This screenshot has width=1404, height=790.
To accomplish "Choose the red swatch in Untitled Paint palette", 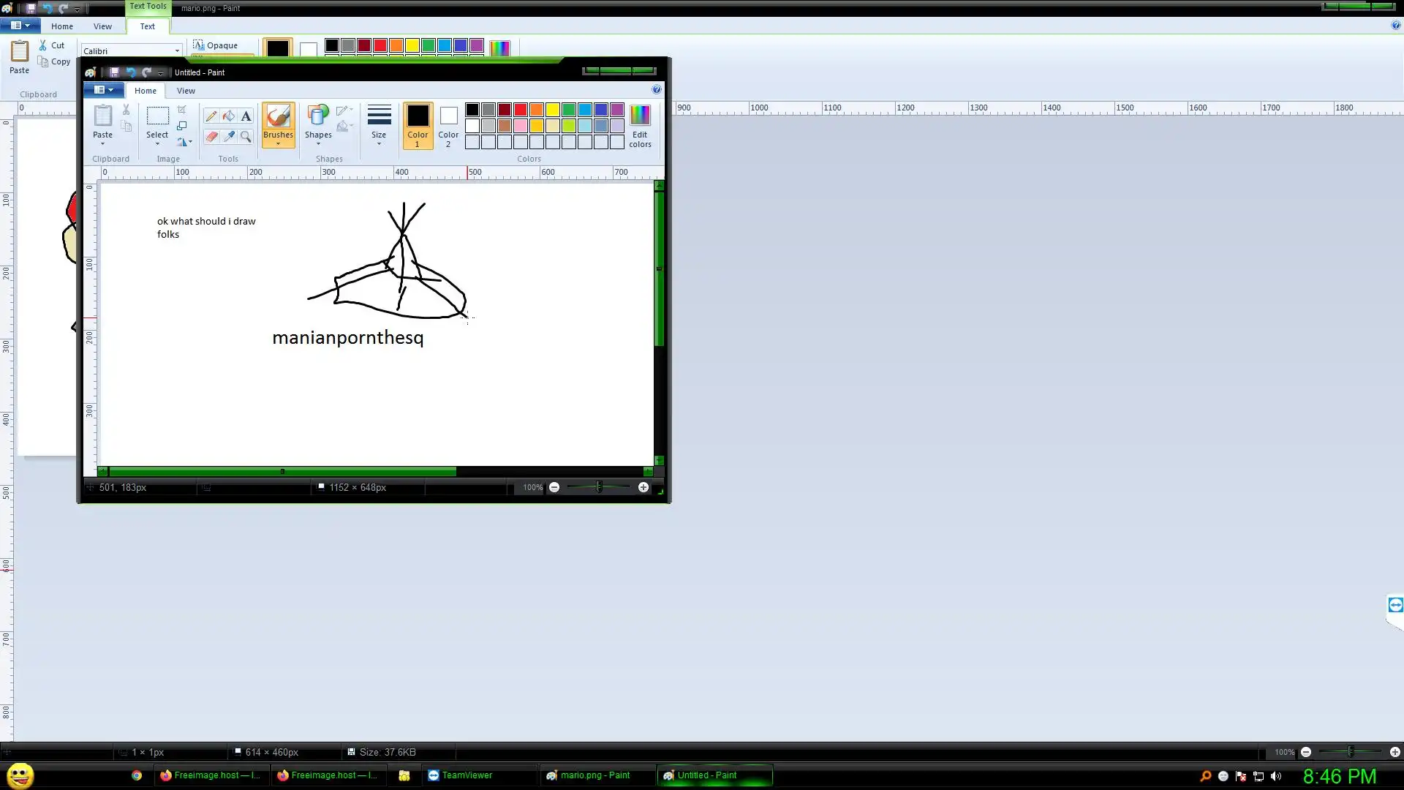I will (521, 110).
